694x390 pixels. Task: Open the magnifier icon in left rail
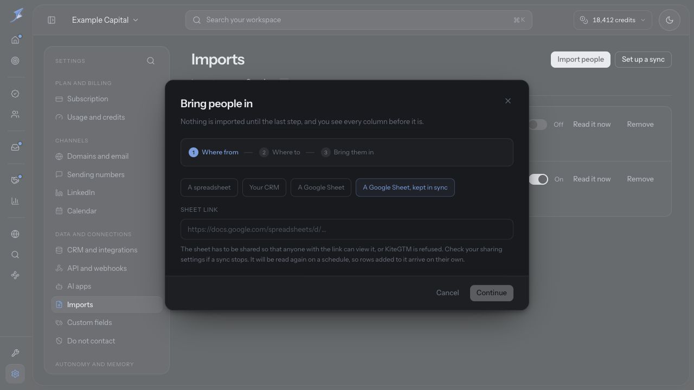click(x=15, y=255)
